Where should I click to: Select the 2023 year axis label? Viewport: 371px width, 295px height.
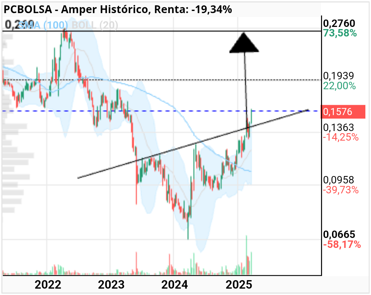click(x=111, y=285)
